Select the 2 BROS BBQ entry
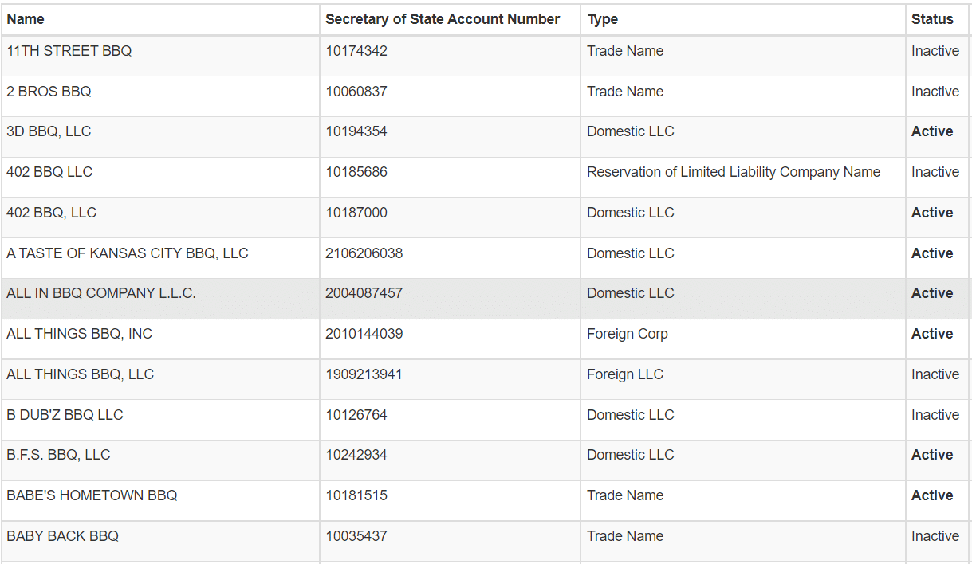This screenshot has width=972, height=564. click(x=486, y=96)
